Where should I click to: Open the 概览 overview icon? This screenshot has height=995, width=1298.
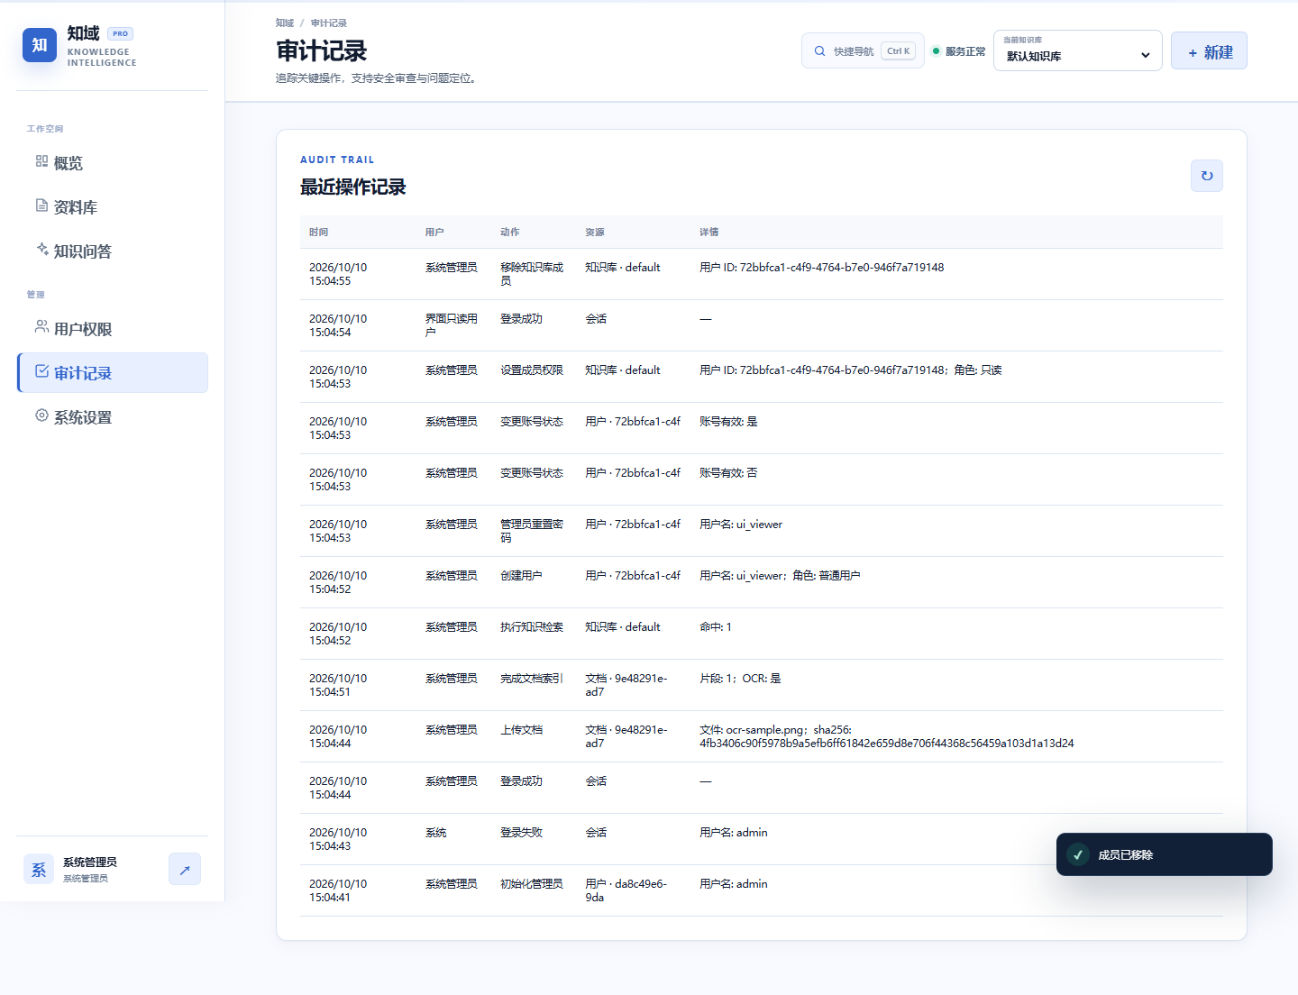tap(41, 161)
